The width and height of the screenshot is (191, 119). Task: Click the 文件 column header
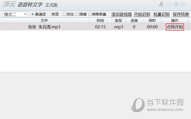pyautogui.click(x=45, y=20)
